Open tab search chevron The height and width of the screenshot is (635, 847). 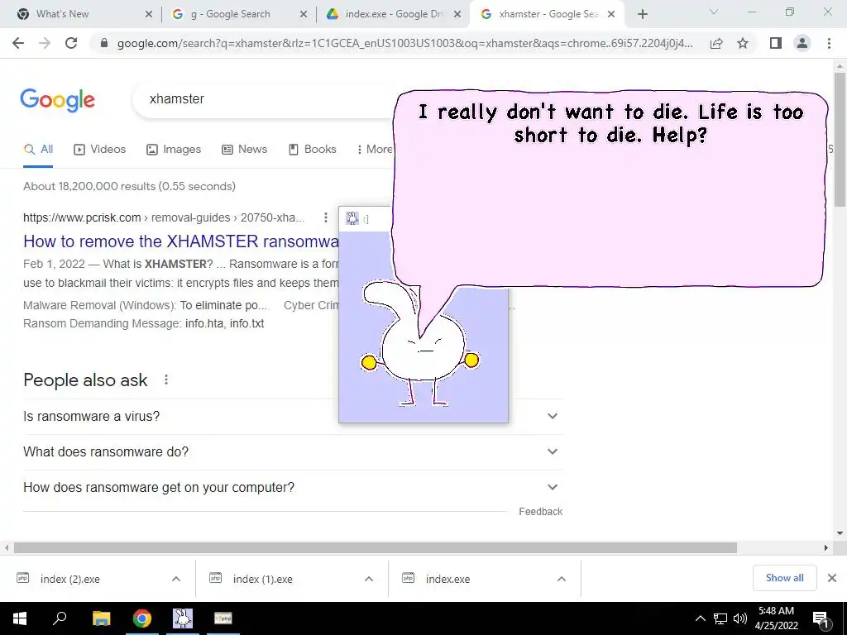714,12
